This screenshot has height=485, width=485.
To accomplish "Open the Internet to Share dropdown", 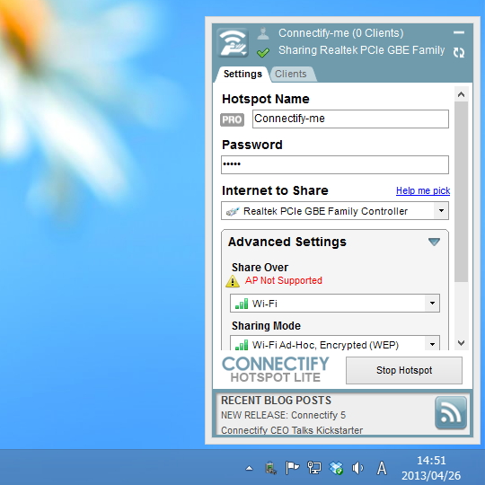I will pyautogui.click(x=335, y=211).
